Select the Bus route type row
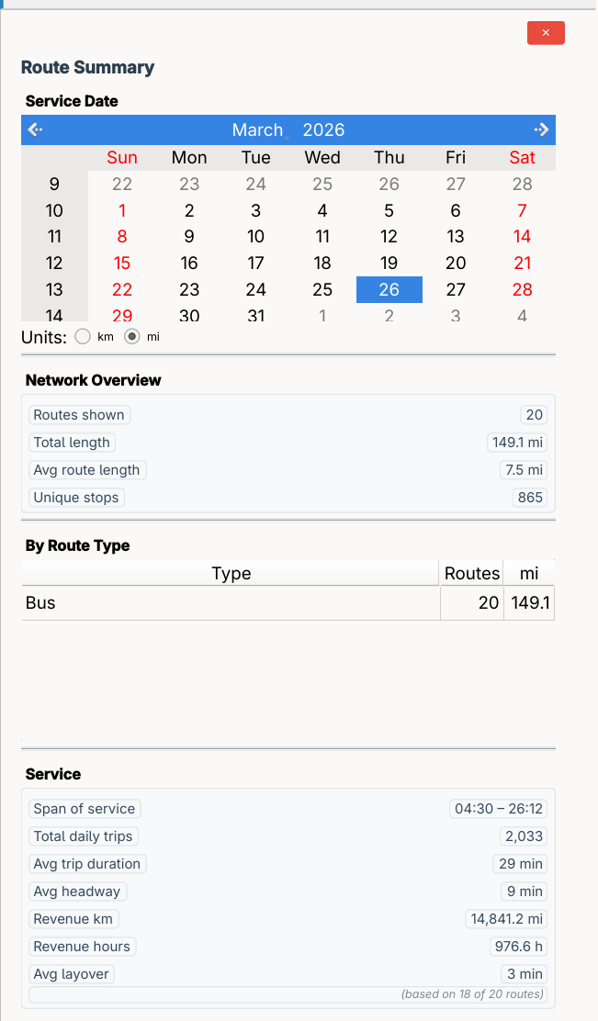Viewport: 598px width, 1021px height. (x=230, y=603)
